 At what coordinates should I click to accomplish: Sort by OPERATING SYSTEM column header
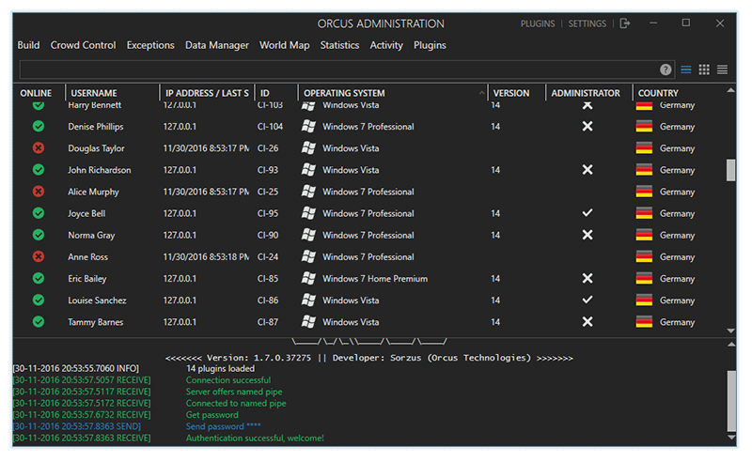pyautogui.click(x=344, y=93)
